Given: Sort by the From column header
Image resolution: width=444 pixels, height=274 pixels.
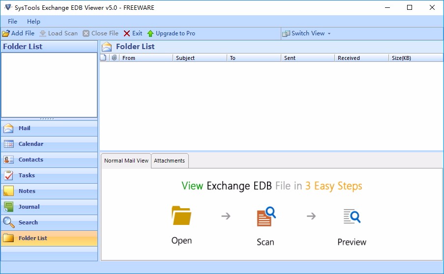Looking at the screenshot, I should 146,58.
